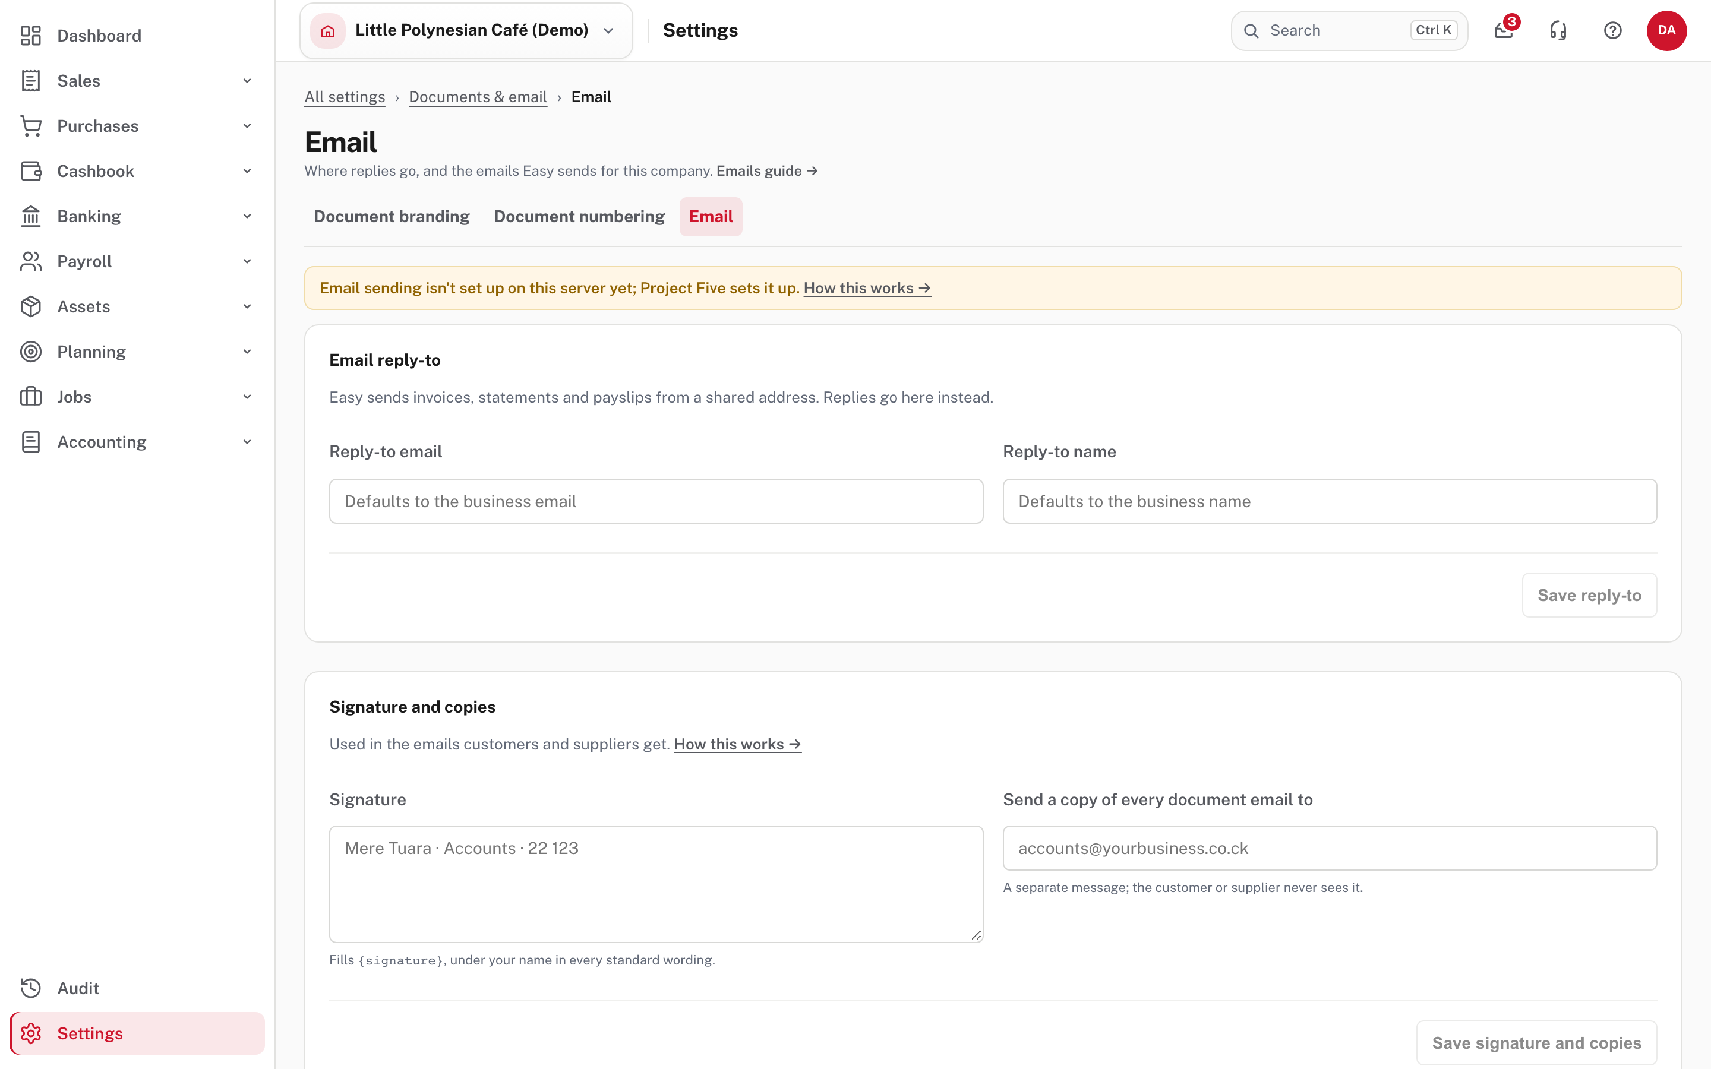The image size is (1711, 1069).
Task: Click the company home icon
Action: pos(328,31)
